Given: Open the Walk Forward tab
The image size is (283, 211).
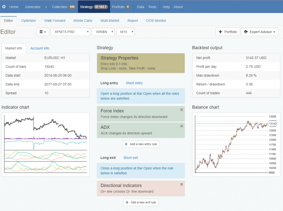Looking at the screenshot, I should 55,20.
